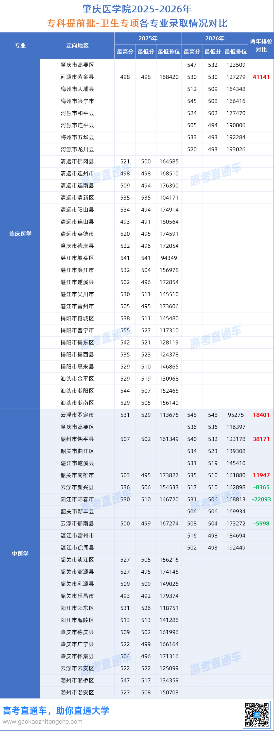Click the 梅州市兴宁市 region cell
Screen dimensions: 274x731
tap(77, 101)
